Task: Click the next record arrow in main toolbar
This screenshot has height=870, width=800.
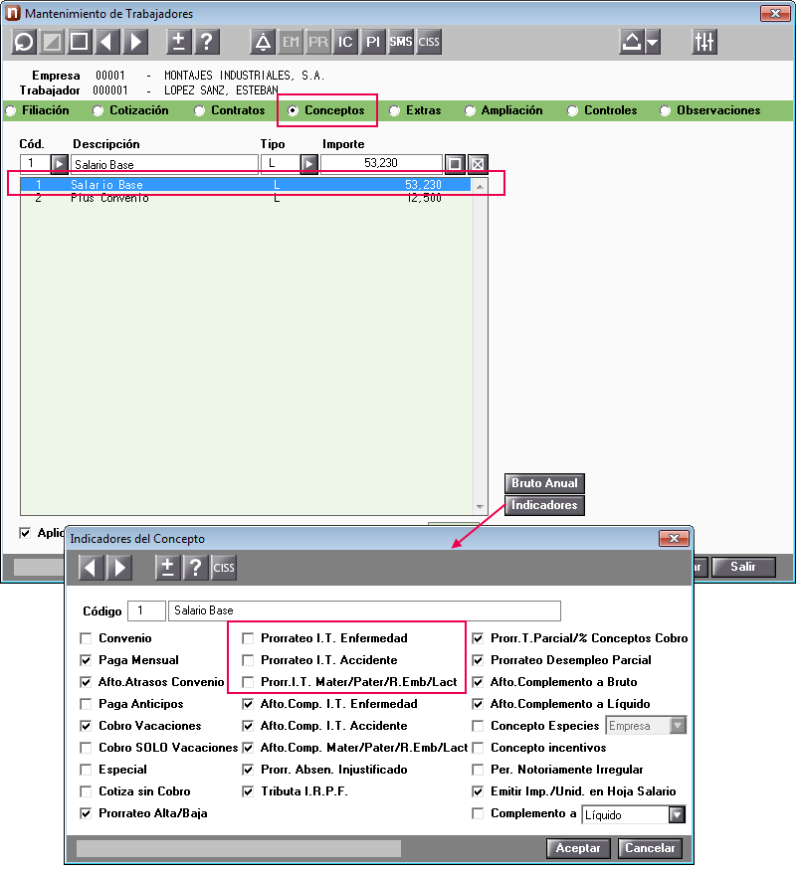Action: [135, 42]
